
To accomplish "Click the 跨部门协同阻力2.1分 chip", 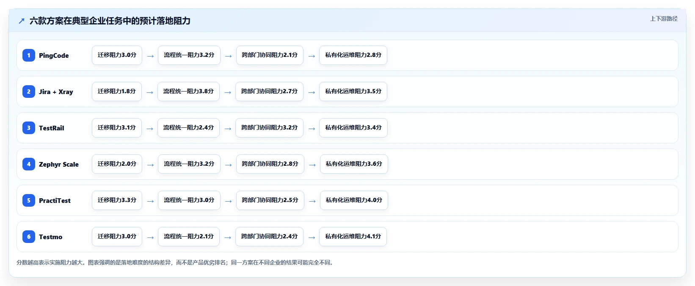I will [270, 55].
